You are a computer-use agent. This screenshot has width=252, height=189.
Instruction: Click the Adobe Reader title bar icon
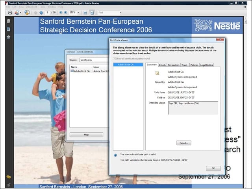click(x=7, y=3)
